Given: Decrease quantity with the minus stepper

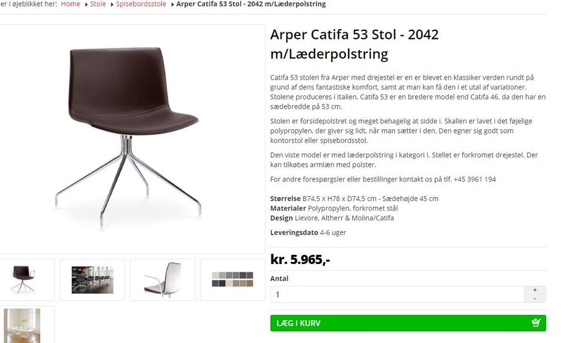Looking at the screenshot, I should coord(534,299).
